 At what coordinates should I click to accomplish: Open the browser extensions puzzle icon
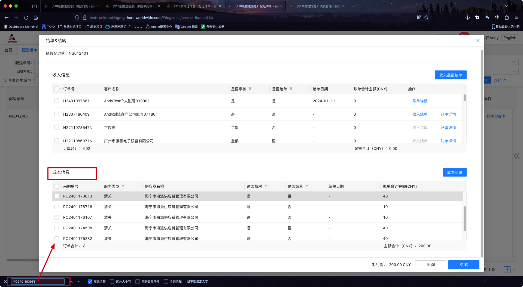point(507,18)
